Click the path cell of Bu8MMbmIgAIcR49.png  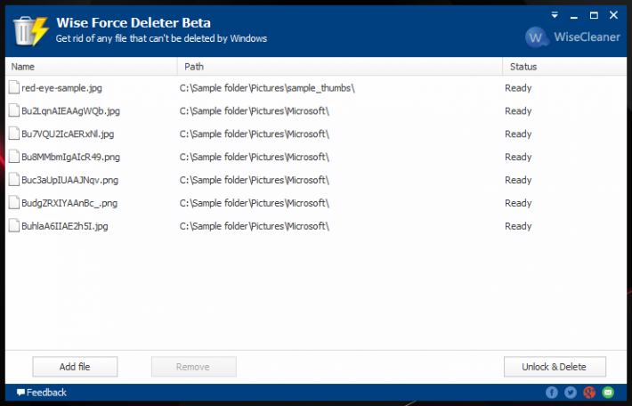click(x=255, y=157)
